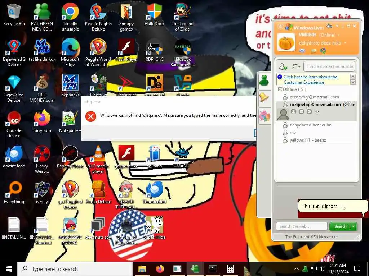Open the AGGRESSIVE AVIANS shortcut

(x=70, y=231)
